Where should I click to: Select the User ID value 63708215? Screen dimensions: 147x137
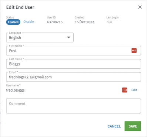click(55, 22)
